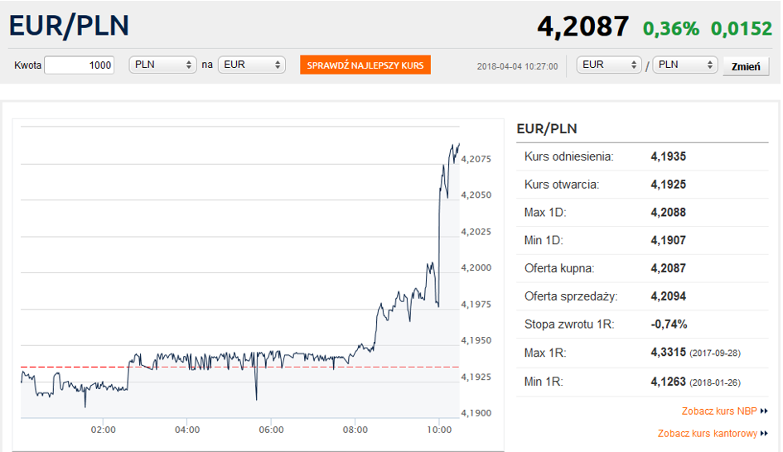
Task: Click the green 0,36% change figure
Action: [671, 28]
